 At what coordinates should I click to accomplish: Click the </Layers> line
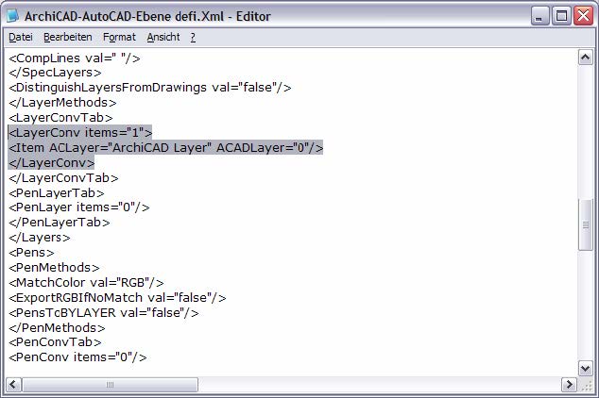coord(40,238)
